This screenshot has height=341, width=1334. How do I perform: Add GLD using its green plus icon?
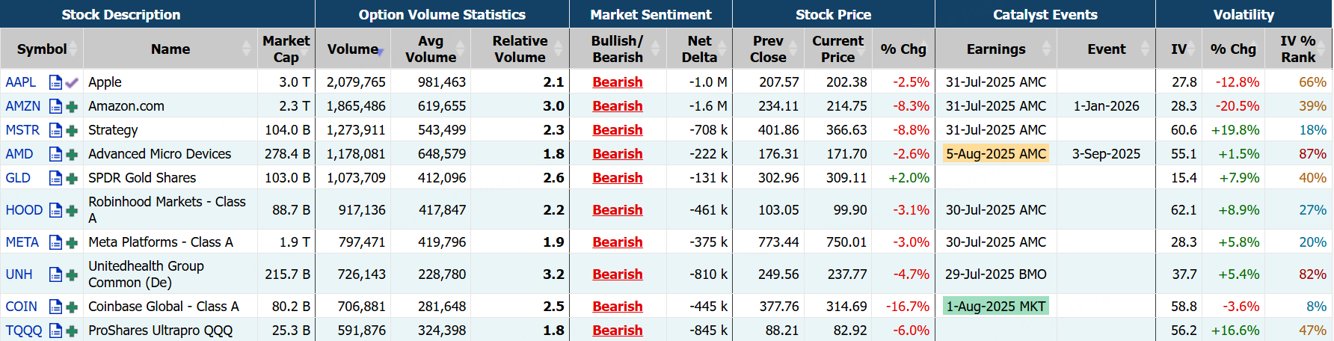pyautogui.click(x=72, y=179)
